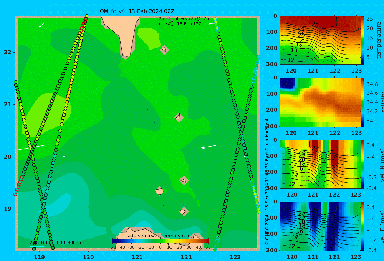Screen dimensions: 384x261
Task: Click the latitude 22 tick label on the map
Action: point(8,52)
